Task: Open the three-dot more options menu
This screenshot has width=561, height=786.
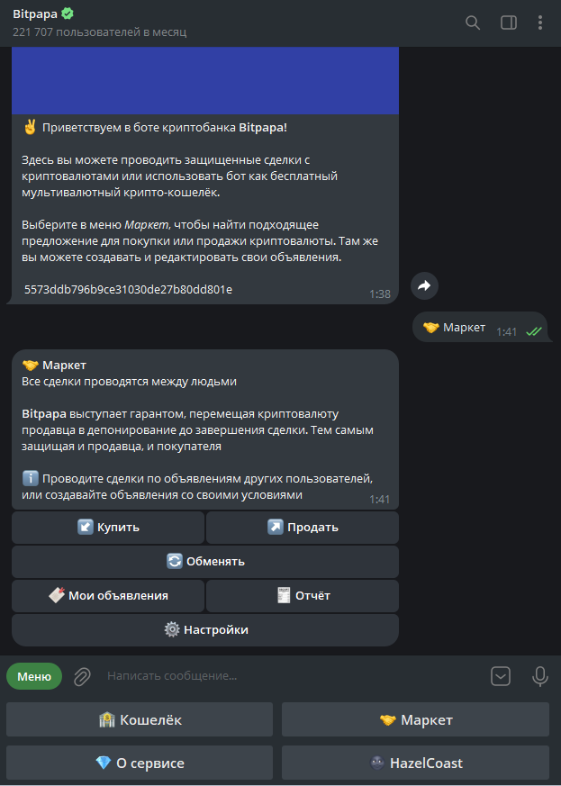Action: 540,23
